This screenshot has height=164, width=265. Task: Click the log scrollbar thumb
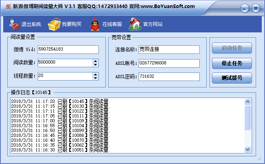point(248,117)
